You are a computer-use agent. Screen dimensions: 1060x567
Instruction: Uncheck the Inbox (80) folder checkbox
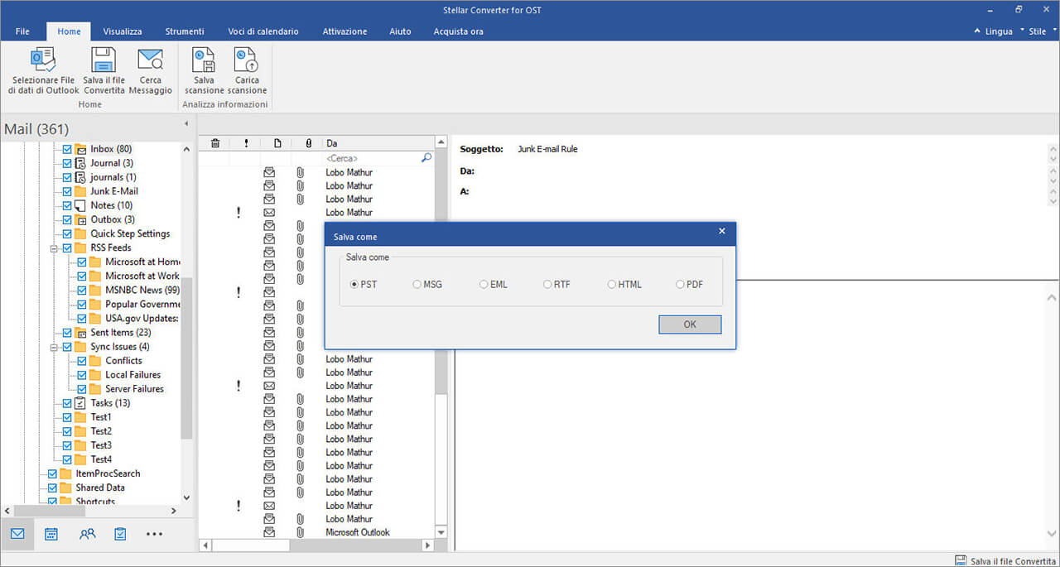tap(68, 149)
